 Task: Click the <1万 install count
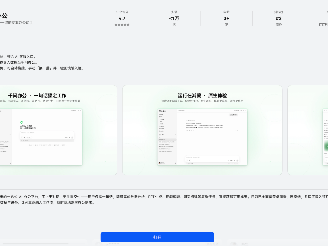[174, 18]
